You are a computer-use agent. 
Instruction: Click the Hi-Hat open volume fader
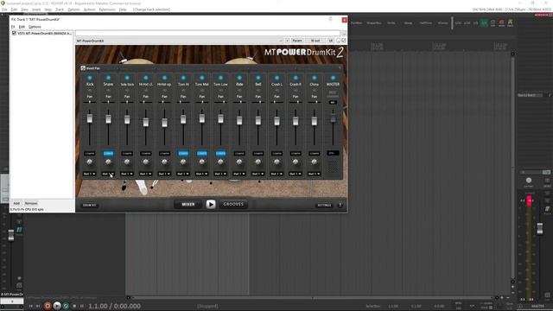pos(164,123)
